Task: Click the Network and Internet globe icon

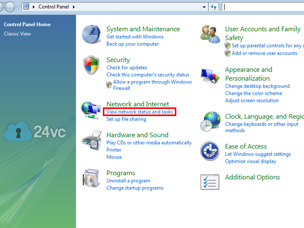Action: (91, 110)
